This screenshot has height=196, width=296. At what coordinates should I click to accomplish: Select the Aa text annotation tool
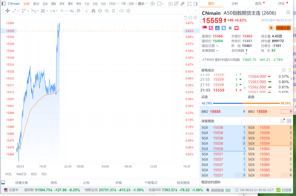click(72, 11)
